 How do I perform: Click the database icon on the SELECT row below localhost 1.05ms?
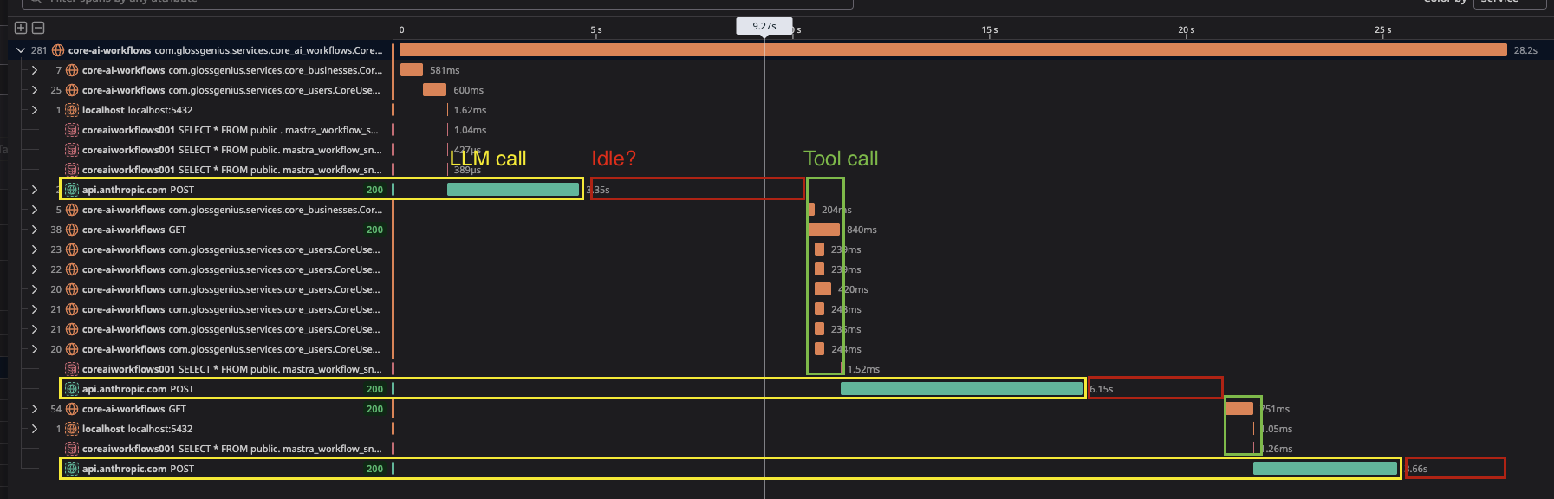pos(72,449)
